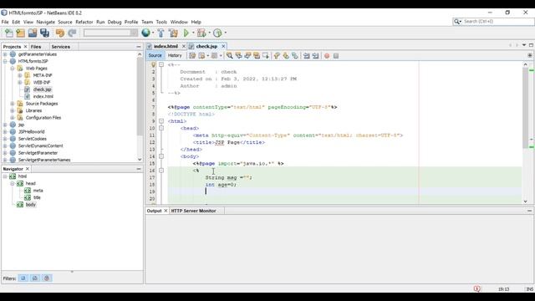Viewport: 535px width, 301px height.
Task: Select the Source view button
Action: click(155, 56)
